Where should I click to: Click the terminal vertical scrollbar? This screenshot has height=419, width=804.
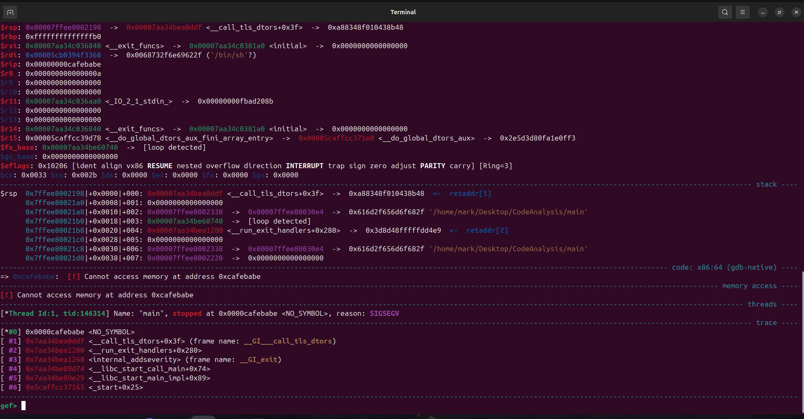(x=802, y=336)
